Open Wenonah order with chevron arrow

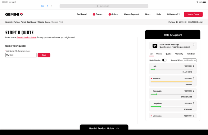[x=194, y=79]
